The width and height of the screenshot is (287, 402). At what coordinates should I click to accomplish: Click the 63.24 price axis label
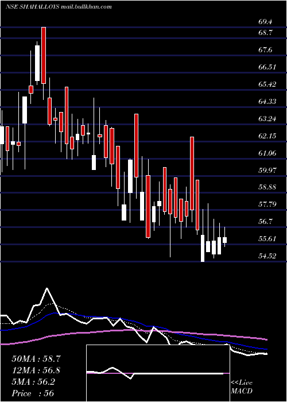[x=267, y=118]
